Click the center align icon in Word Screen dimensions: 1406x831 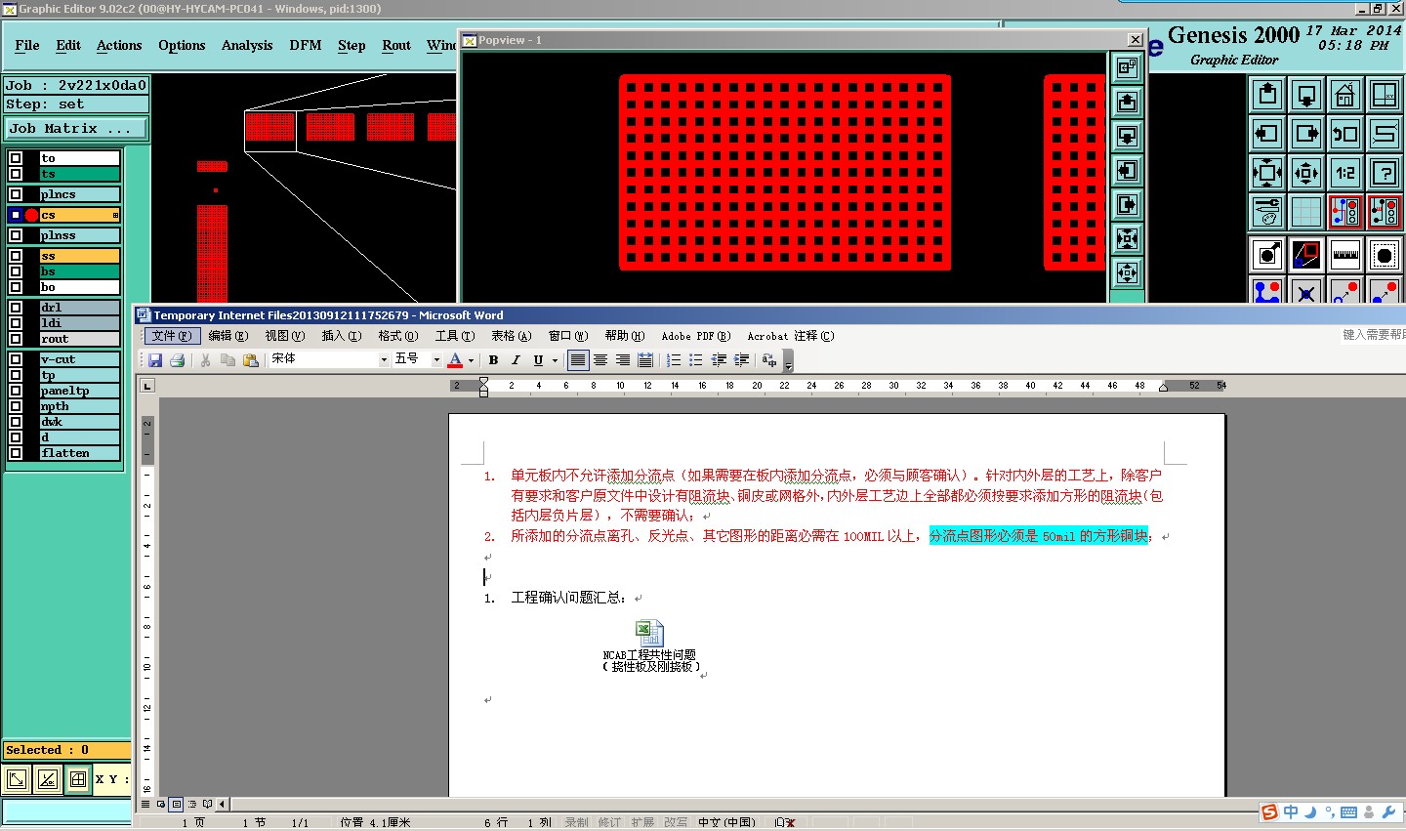[600, 360]
